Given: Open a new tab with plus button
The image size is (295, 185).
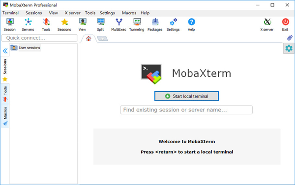Looking at the screenshot, I should (x=102, y=38).
